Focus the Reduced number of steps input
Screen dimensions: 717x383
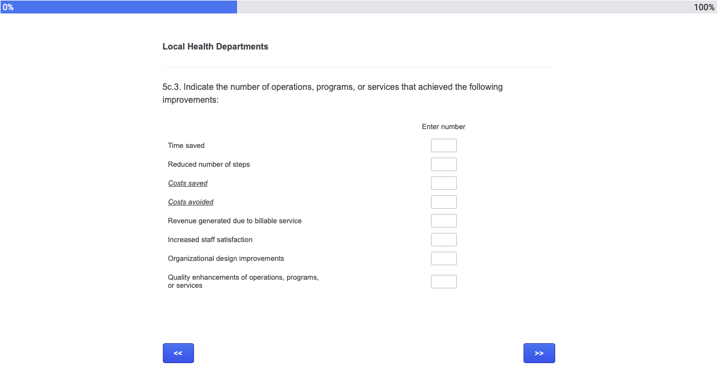click(443, 165)
